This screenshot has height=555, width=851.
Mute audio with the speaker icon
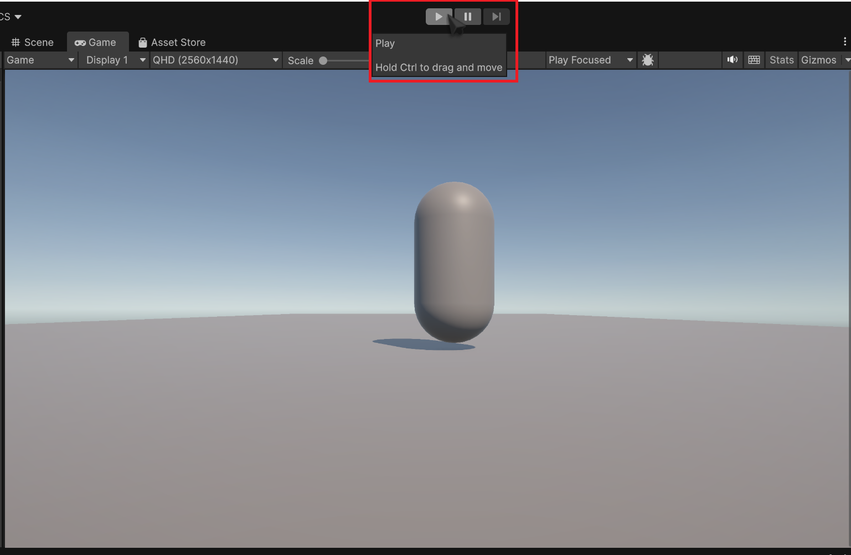click(x=732, y=60)
